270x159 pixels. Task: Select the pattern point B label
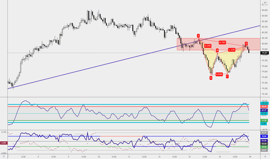[217, 50]
